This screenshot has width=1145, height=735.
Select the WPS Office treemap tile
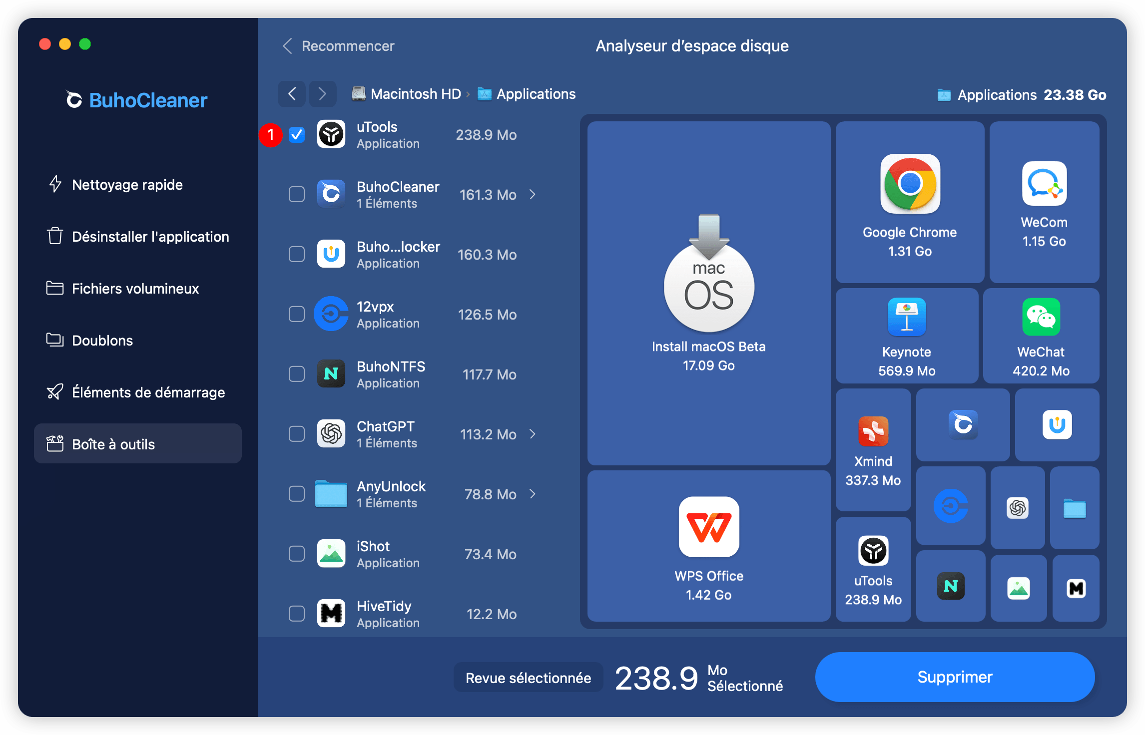(x=709, y=546)
